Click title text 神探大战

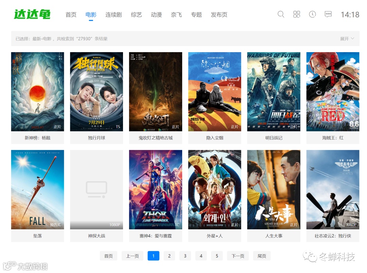(x=97, y=236)
